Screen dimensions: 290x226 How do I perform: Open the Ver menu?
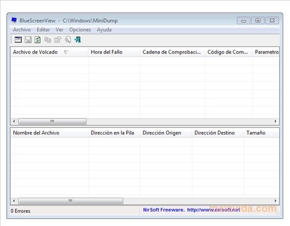tap(59, 29)
